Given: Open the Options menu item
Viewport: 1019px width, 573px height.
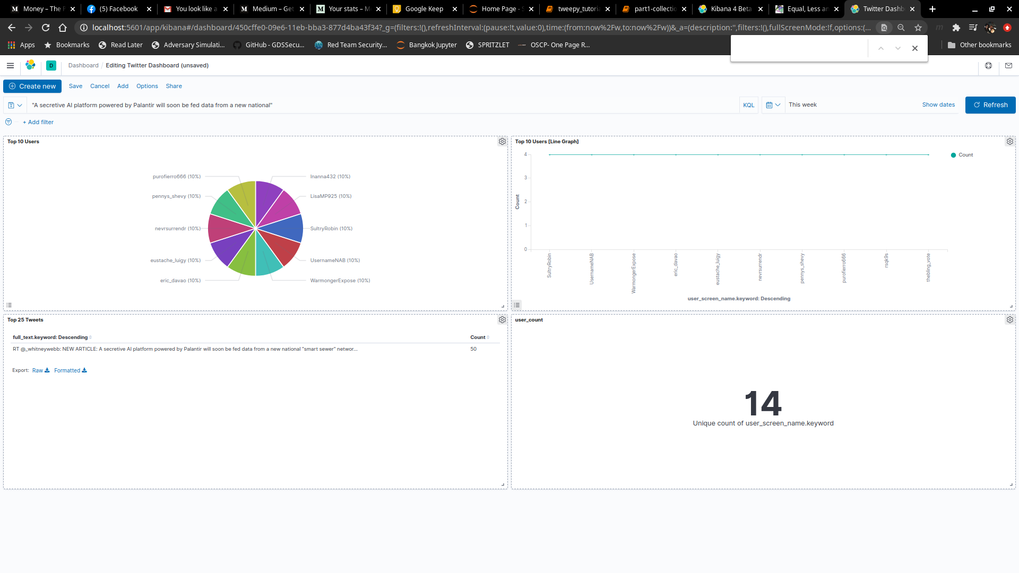Looking at the screenshot, I should coord(147,86).
